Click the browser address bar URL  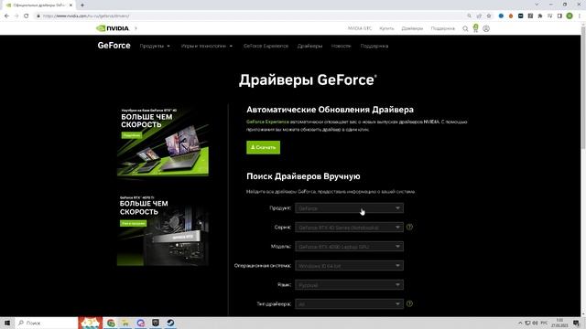click(x=86, y=16)
